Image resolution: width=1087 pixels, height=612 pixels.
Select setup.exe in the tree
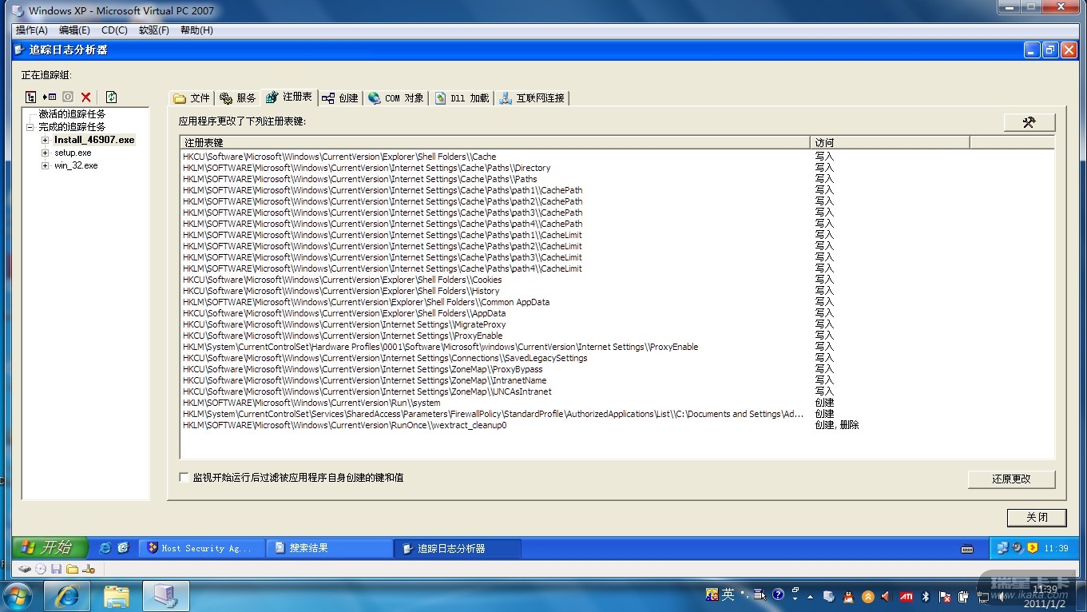[73, 153]
